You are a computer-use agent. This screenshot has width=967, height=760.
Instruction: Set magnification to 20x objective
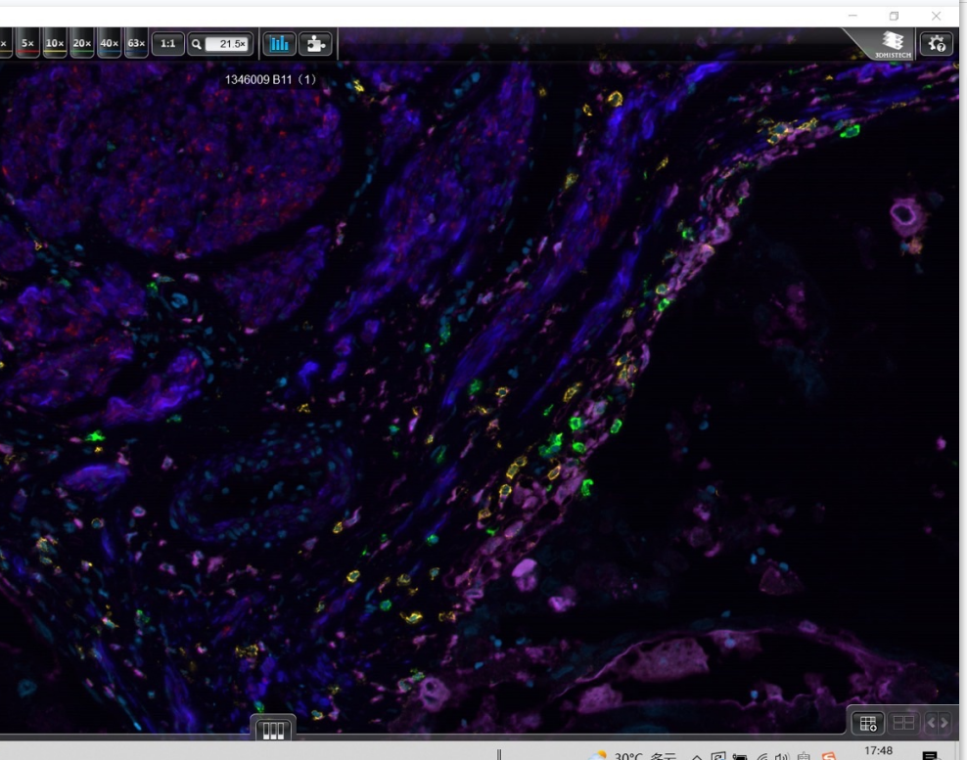[82, 44]
